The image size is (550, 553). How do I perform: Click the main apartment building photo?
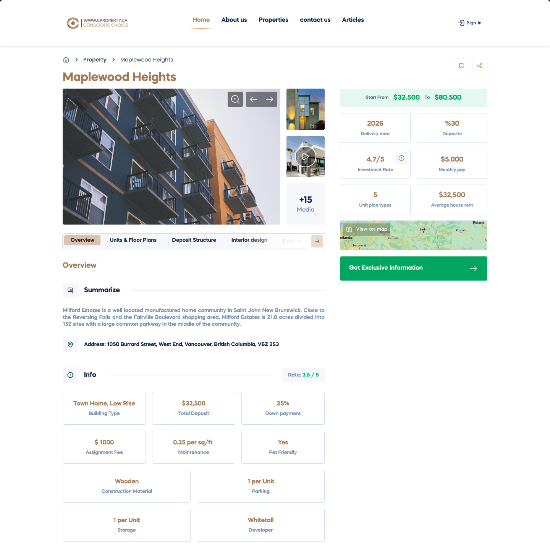pos(171,157)
